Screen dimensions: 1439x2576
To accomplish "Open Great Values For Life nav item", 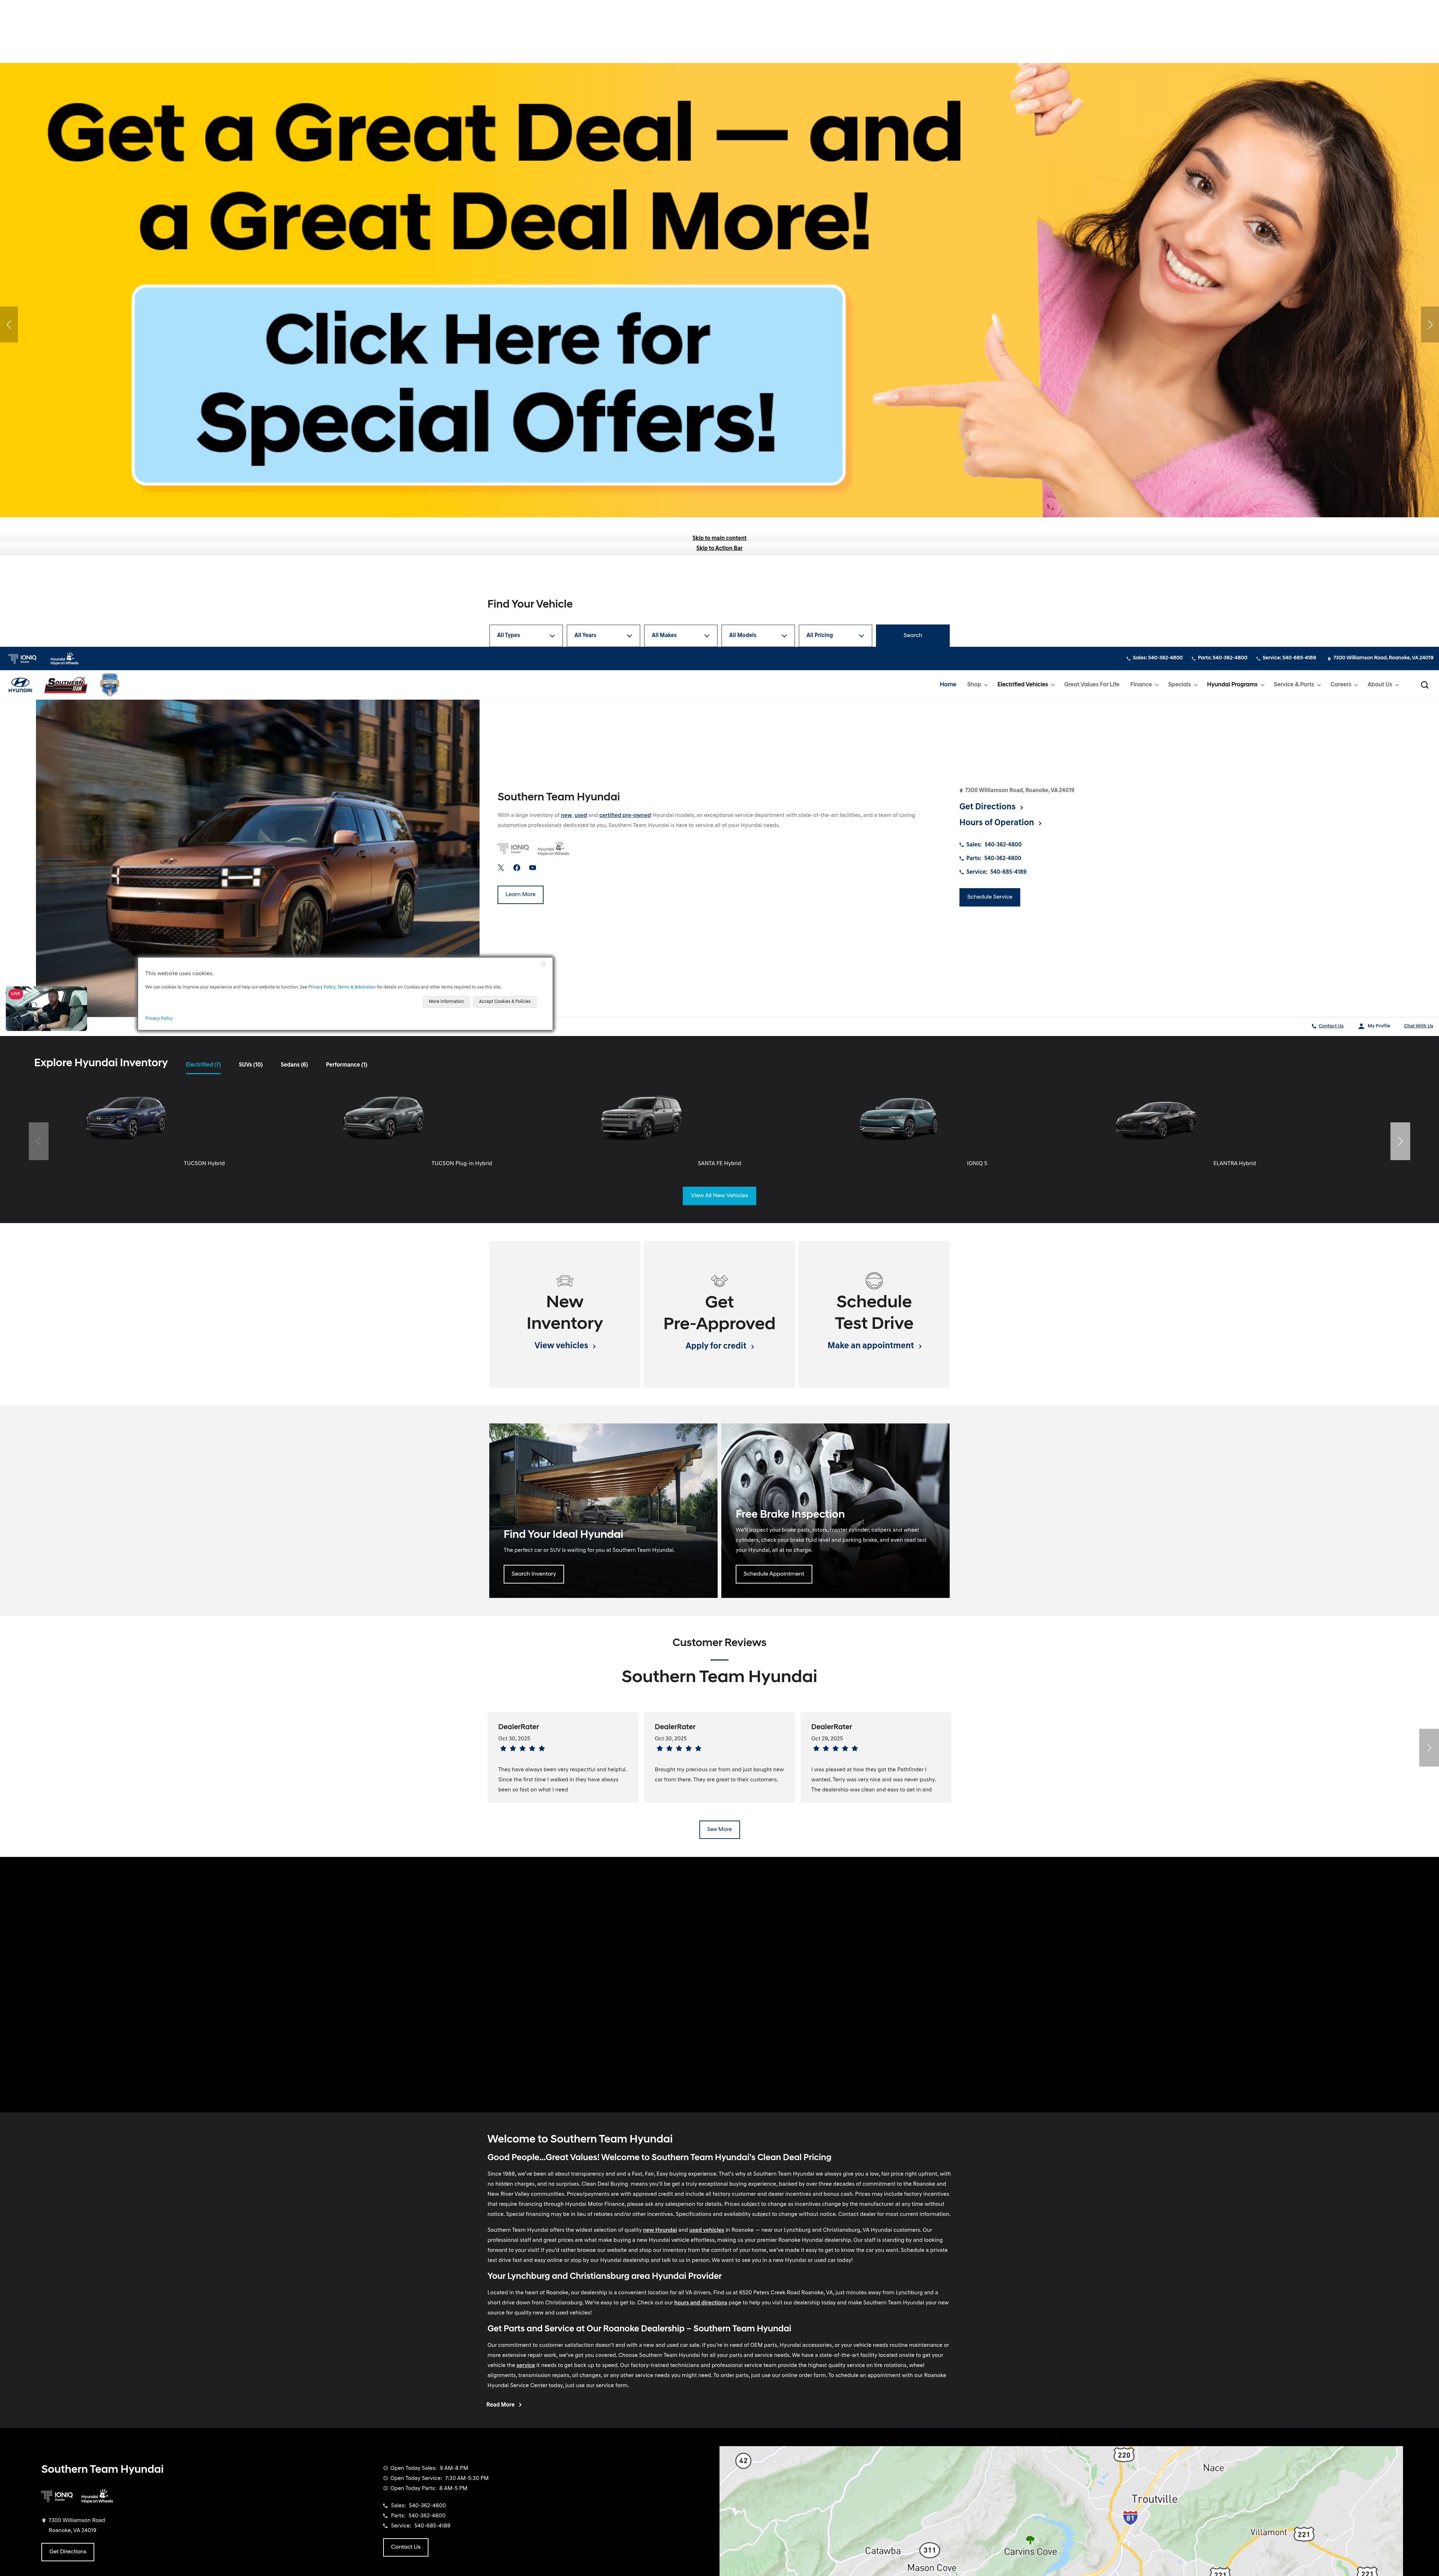I will (x=1092, y=685).
